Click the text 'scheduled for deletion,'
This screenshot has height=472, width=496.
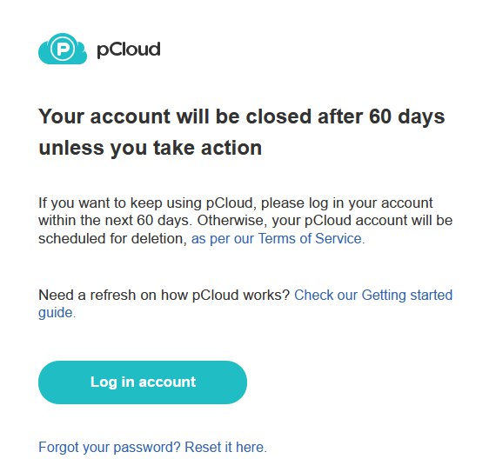[x=112, y=238]
